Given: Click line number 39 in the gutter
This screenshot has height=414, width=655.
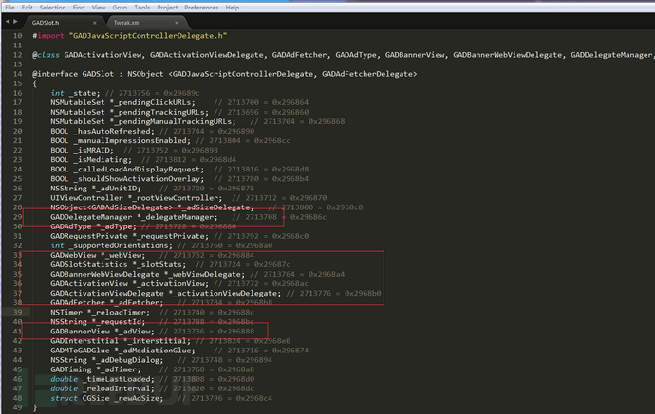Looking at the screenshot, I should point(17,313).
